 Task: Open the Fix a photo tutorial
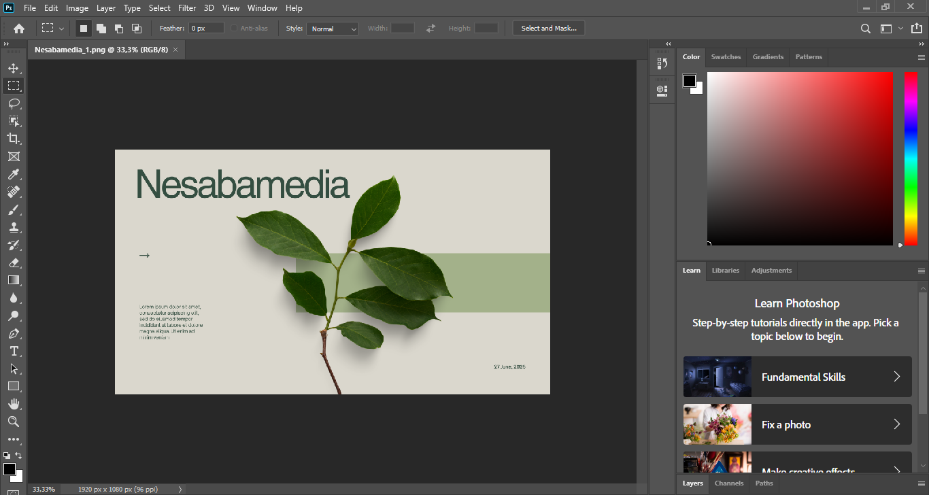(x=797, y=424)
